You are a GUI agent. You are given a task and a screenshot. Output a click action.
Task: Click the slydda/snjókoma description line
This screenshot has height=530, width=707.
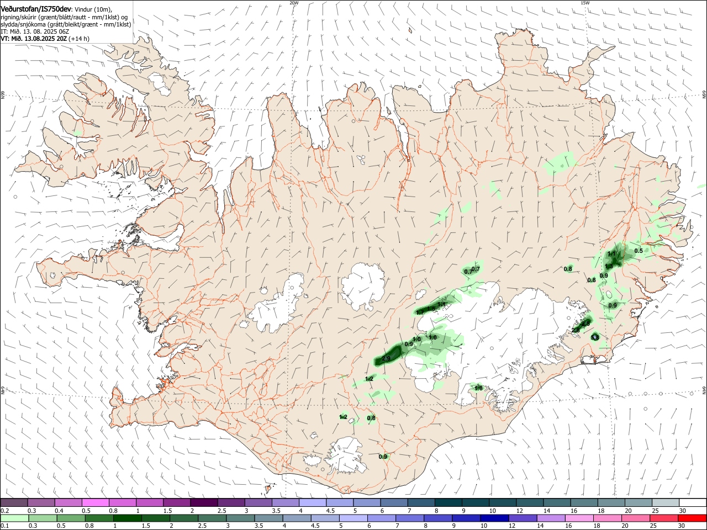click(x=66, y=24)
